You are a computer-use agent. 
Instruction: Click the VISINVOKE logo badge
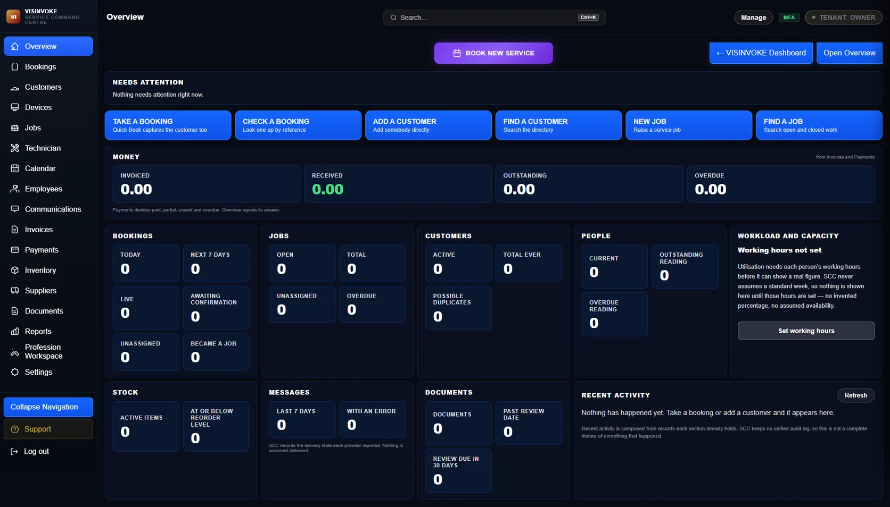tap(13, 16)
